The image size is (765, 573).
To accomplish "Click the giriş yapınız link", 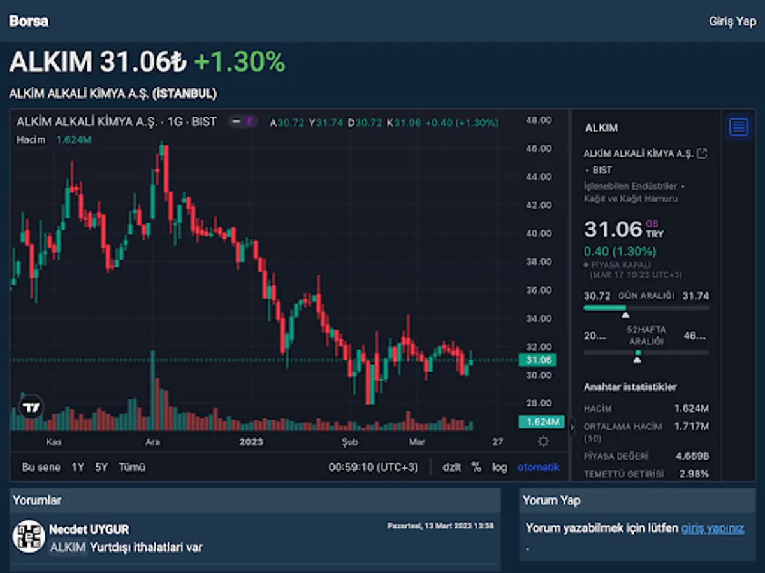I will coord(712,528).
